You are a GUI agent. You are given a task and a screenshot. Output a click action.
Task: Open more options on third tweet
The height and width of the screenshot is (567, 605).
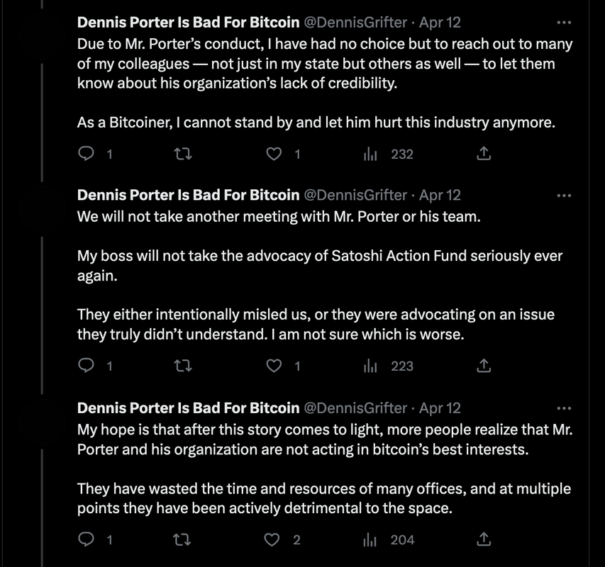tap(565, 408)
